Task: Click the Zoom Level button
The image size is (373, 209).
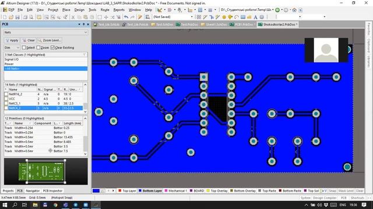Action: [50, 40]
